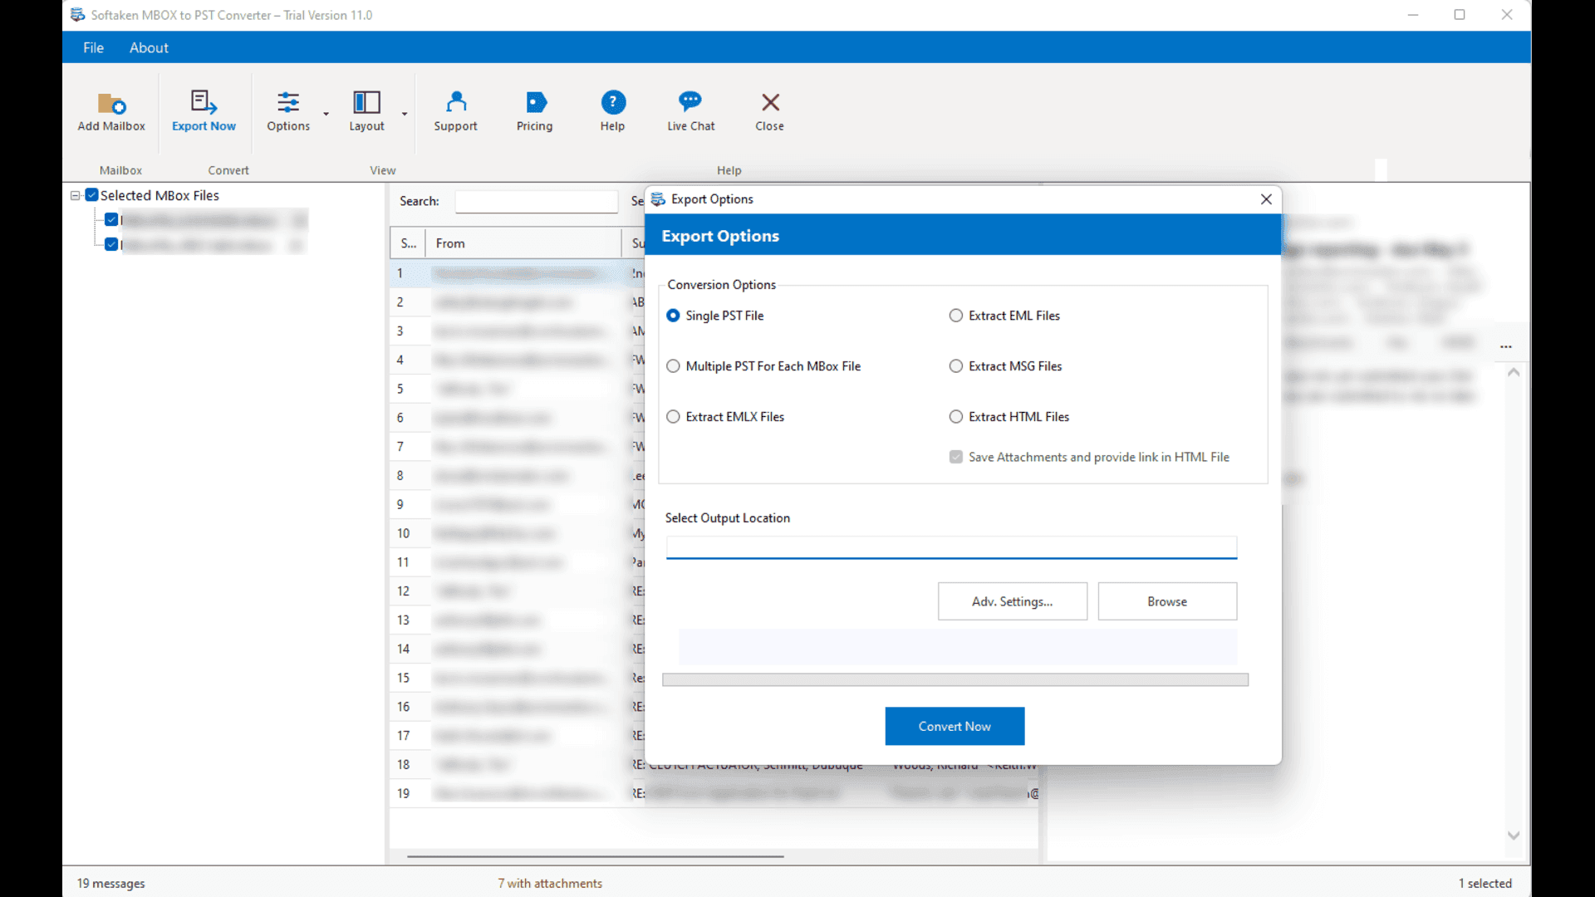Open Adv. Settings dialog
The width and height of the screenshot is (1595, 897).
(1013, 601)
